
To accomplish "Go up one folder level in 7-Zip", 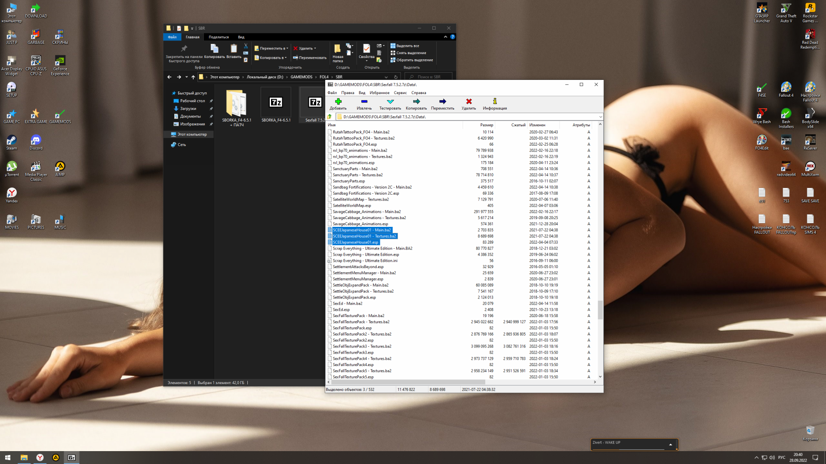I will click(x=330, y=117).
